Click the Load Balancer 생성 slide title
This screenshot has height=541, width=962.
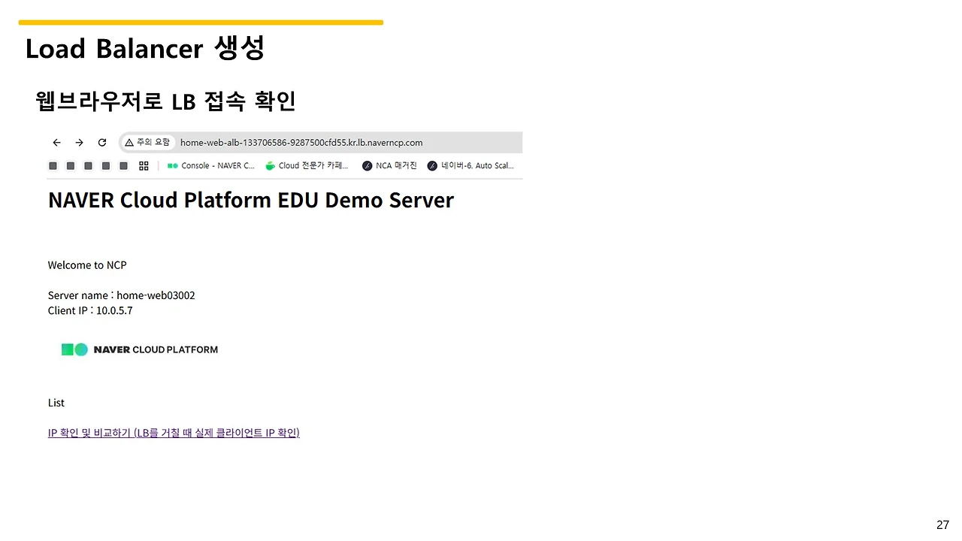coord(145,49)
